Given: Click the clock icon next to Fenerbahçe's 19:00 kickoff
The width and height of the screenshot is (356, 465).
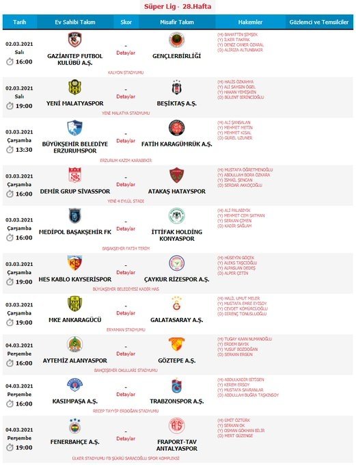Looking at the screenshot, I should pos(10,447).
